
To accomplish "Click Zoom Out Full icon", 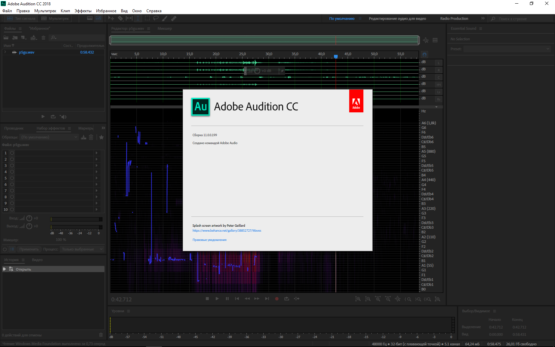I will (x=398, y=299).
